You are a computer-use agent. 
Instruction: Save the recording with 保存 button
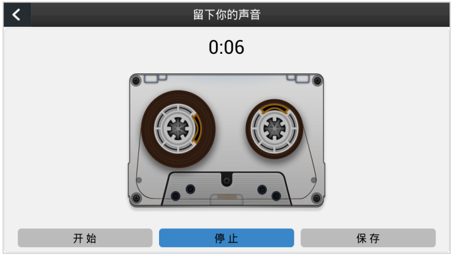tap(368, 238)
